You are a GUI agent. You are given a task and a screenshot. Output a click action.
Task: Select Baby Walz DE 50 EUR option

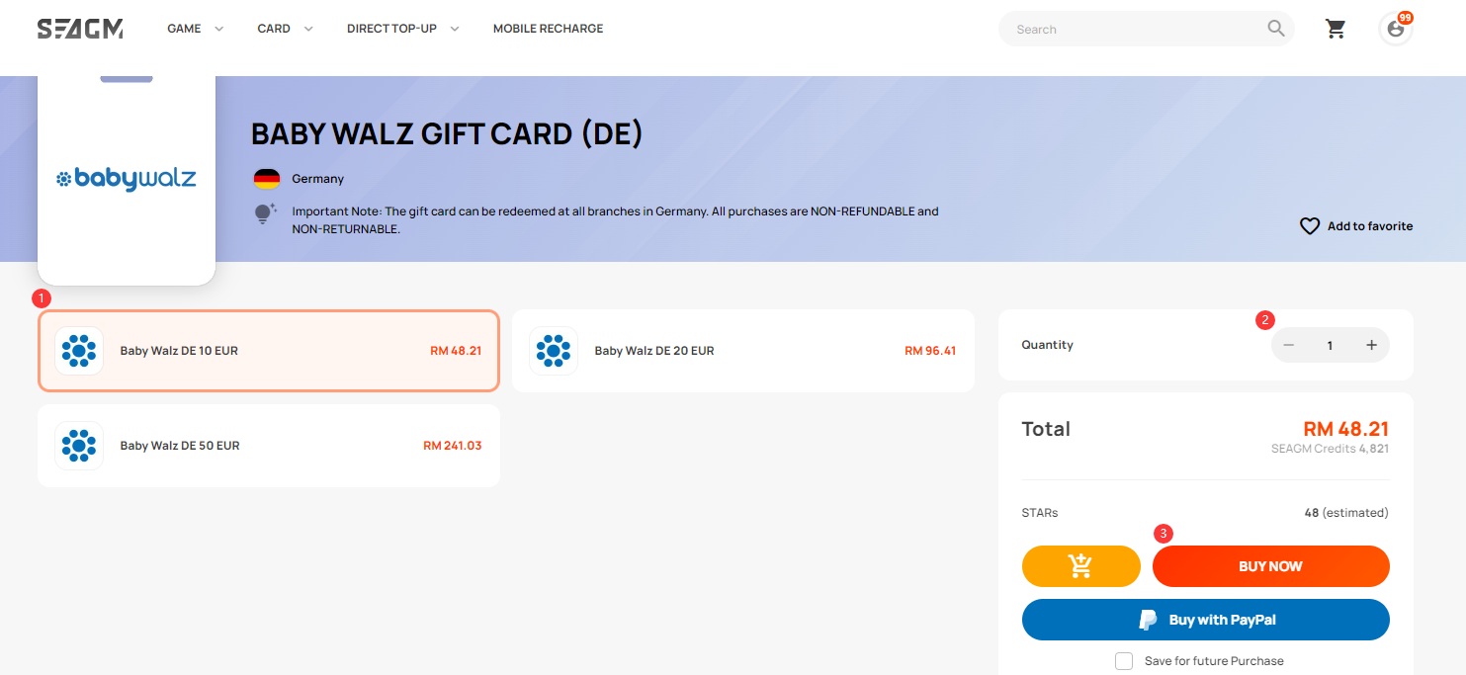point(269,446)
